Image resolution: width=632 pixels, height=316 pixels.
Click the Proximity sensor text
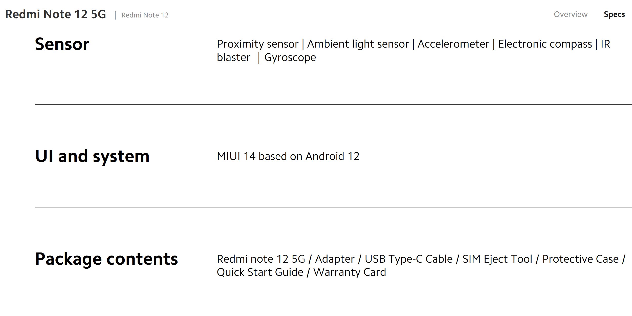pos(258,44)
